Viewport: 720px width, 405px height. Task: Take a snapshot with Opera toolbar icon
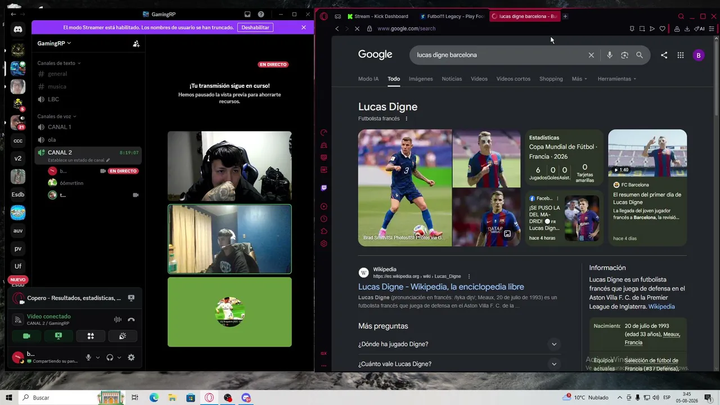click(x=642, y=29)
